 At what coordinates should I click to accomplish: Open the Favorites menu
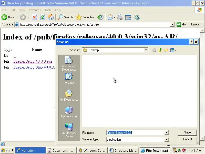tap(35, 10)
